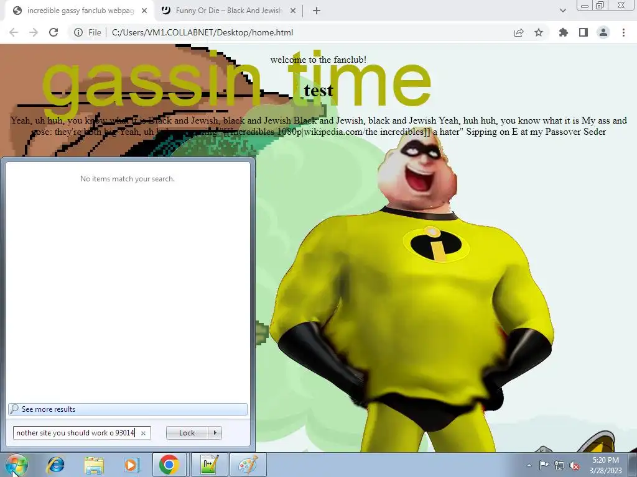Open the Chrome three-dot menu
Viewport: 637px width, 477px height.
[x=623, y=32]
